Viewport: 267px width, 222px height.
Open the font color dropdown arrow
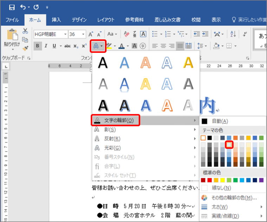[x=128, y=46]
